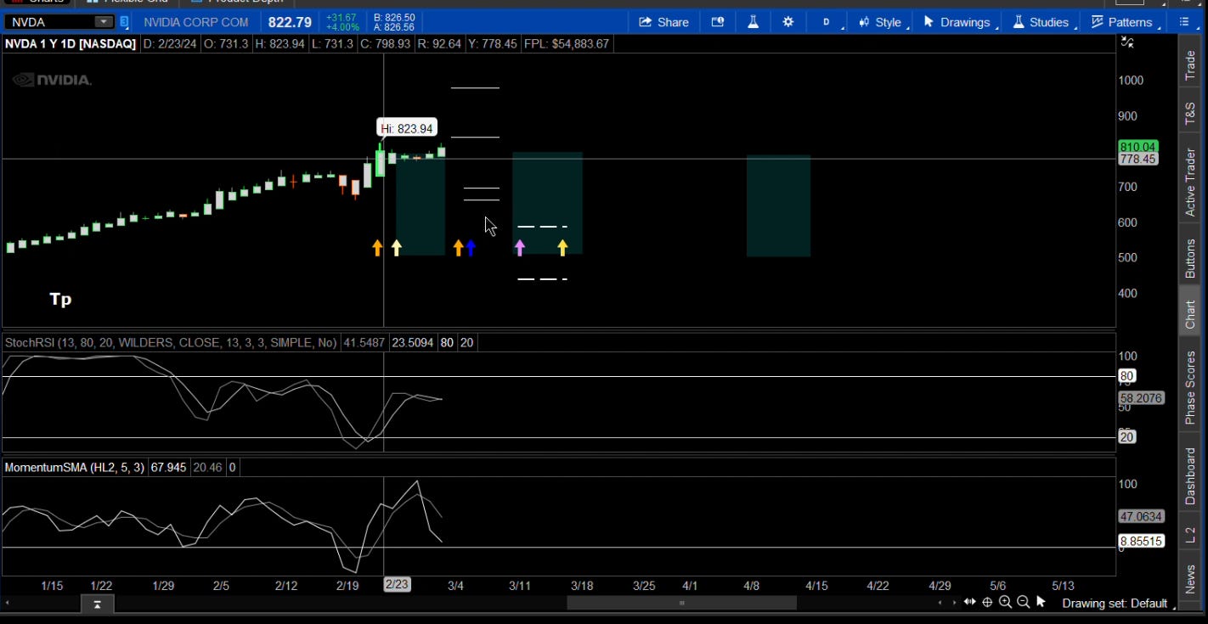
Task: Open the Drawing set: Default dropdown
Action: pyautogui.click(x=1119, y=604)
